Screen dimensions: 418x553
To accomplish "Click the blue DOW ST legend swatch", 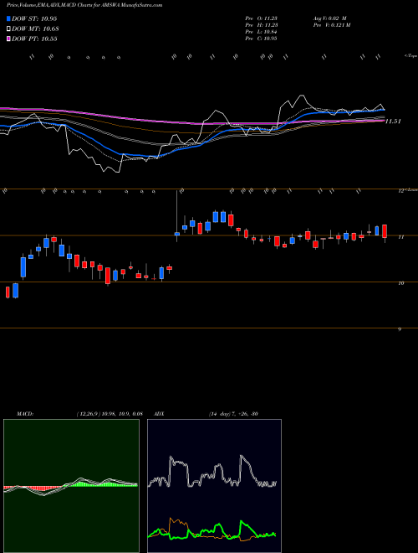I will 9,18.
